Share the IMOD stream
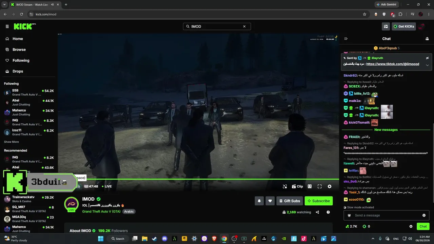 (x=317, y=212)
